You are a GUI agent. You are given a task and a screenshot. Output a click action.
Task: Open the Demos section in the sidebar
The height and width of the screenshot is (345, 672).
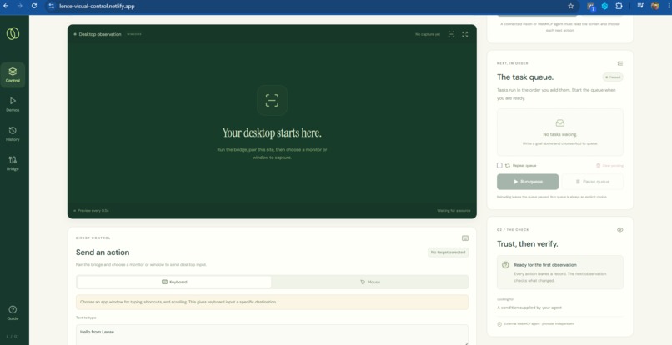tap(13, 104)
